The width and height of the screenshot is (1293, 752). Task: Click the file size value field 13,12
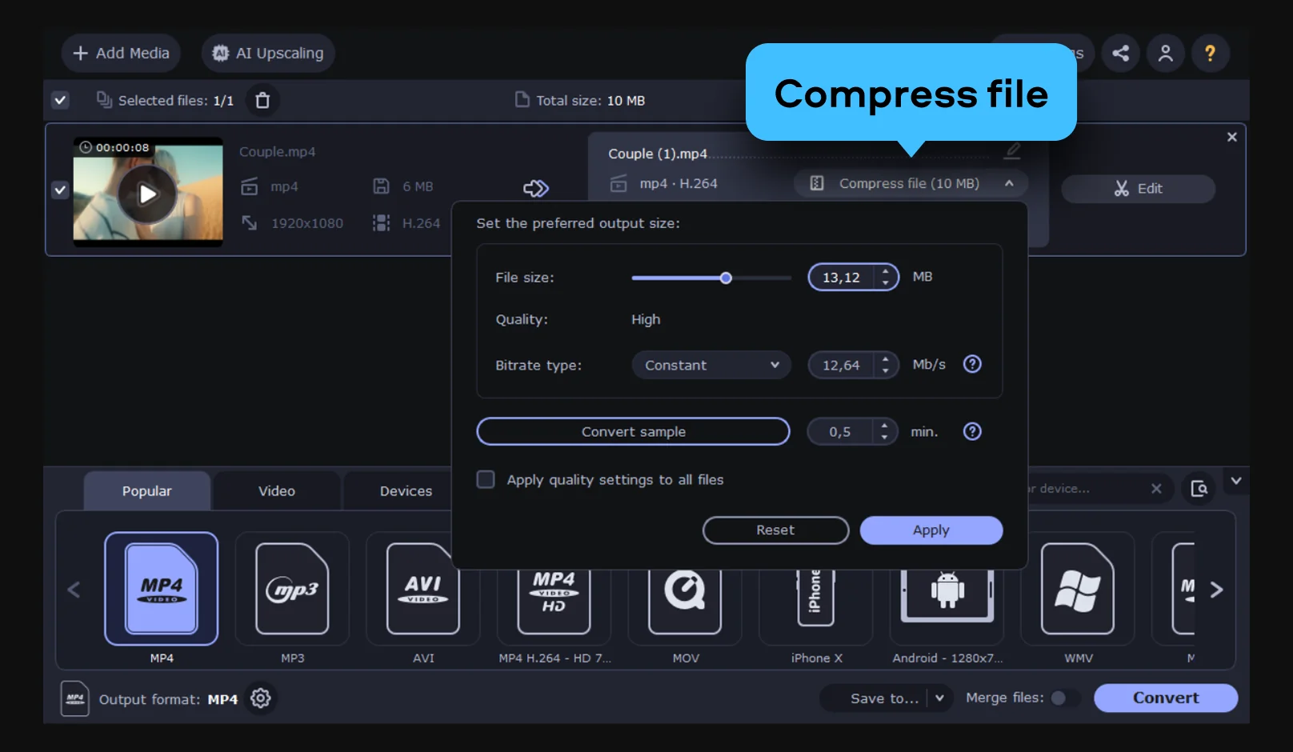(842, 277)
